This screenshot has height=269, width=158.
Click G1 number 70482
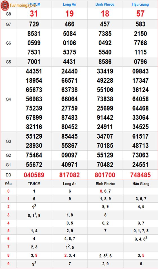[x=105, y=165]
